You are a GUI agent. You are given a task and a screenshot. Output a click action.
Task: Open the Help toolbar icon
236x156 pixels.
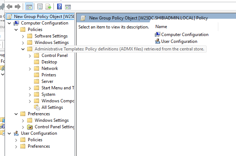[x=59, y=6]
